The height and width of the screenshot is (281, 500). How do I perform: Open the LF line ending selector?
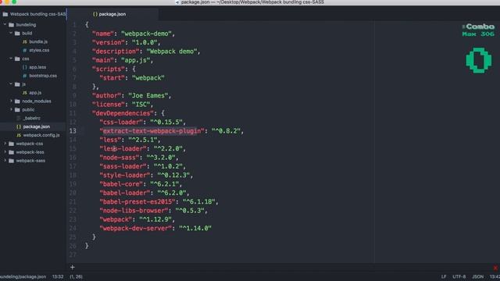click(x=444, y=276)
